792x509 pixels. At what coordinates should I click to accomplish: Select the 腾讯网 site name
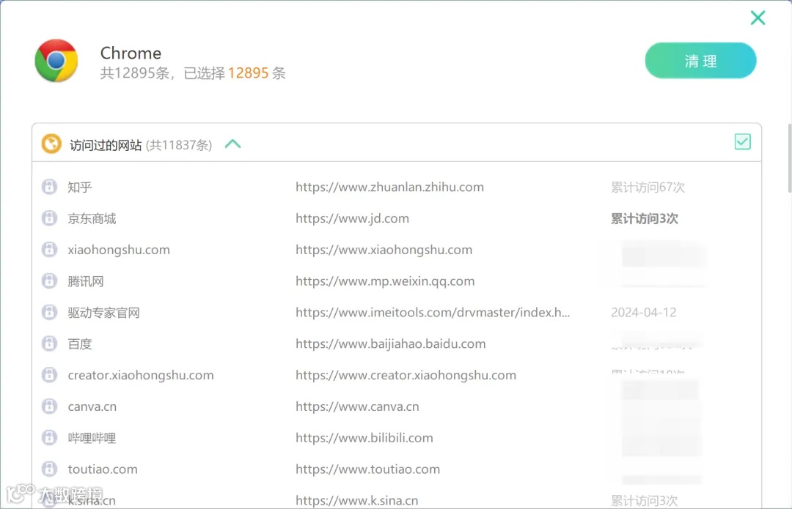tap(86, 281)
